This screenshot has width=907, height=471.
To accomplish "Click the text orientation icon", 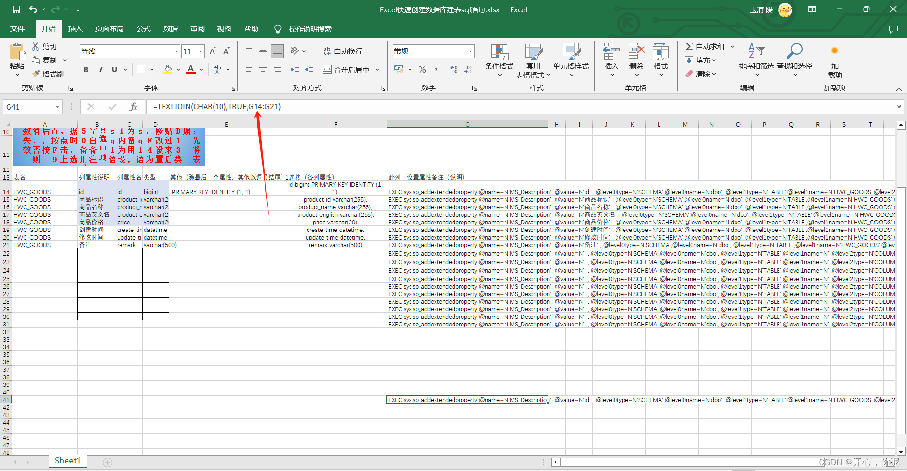I will pos(295,51).
